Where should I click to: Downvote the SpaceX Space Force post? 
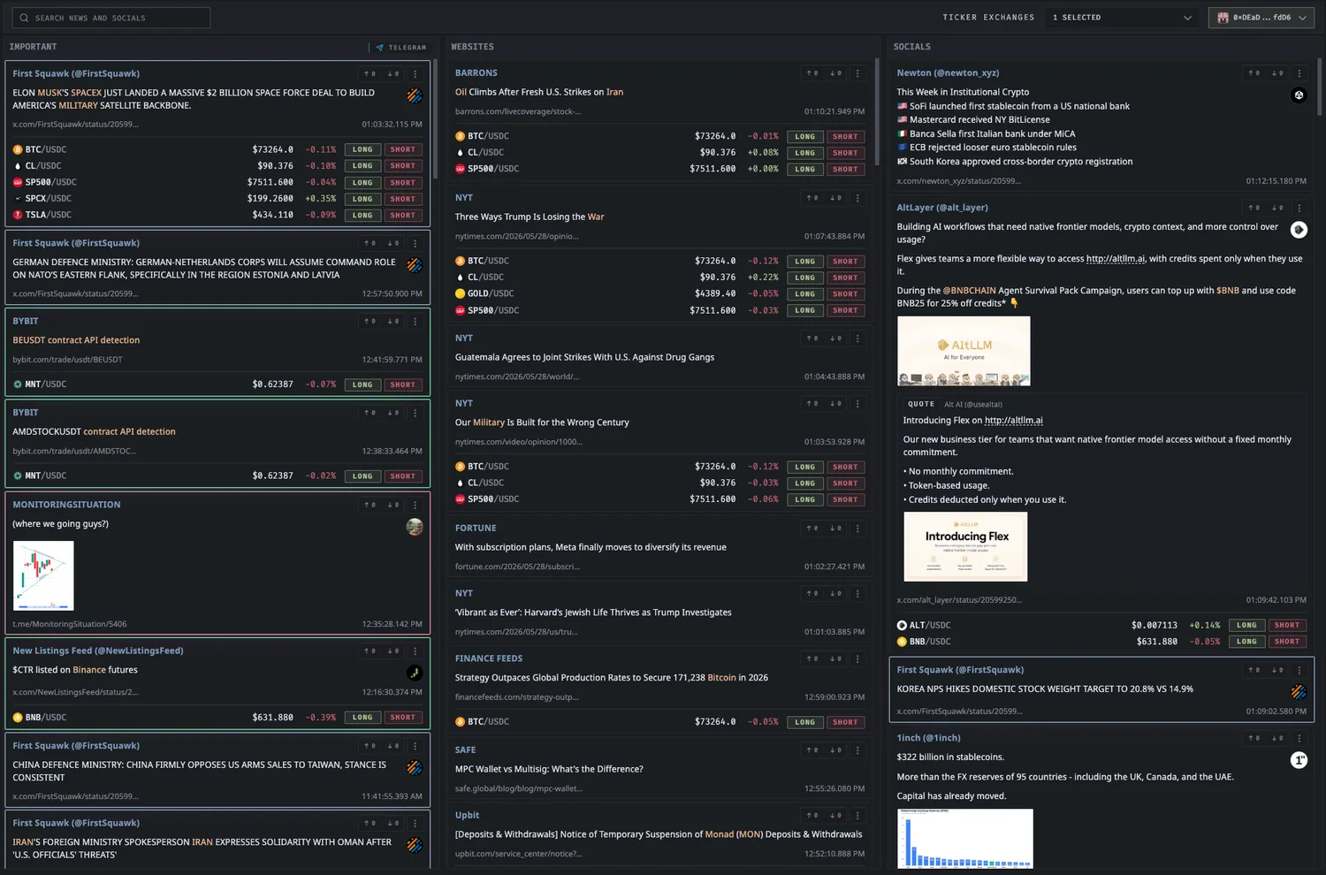pyautogui.click(x=392, y=74)
